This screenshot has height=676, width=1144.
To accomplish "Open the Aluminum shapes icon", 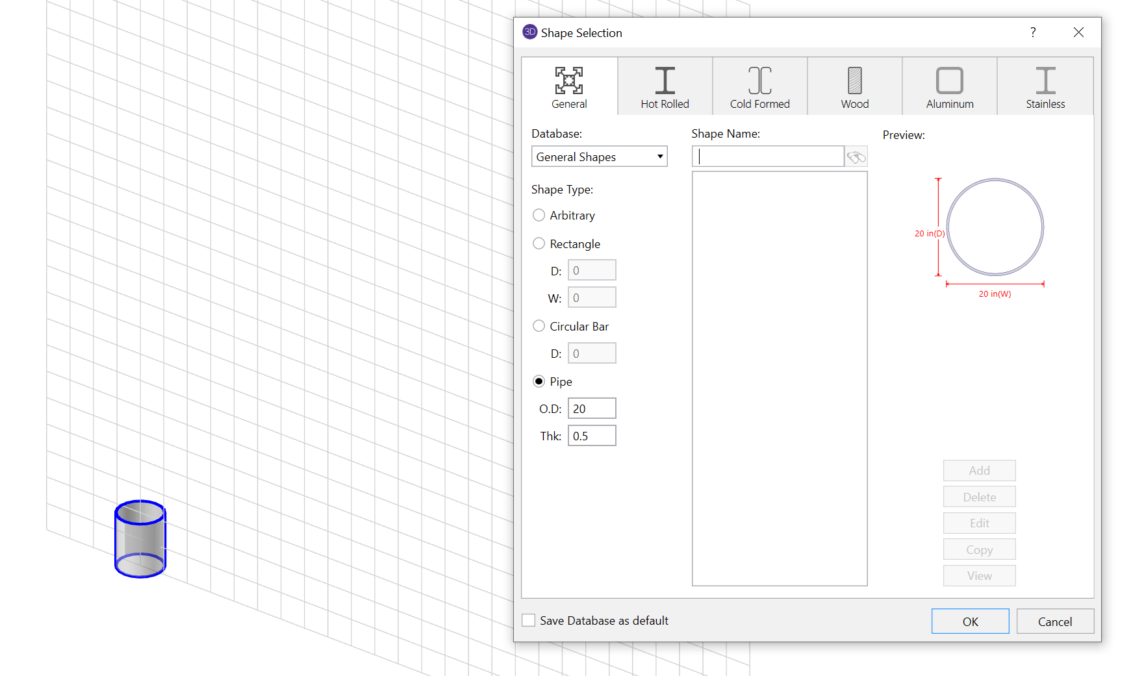I will (x=949, y=81).
